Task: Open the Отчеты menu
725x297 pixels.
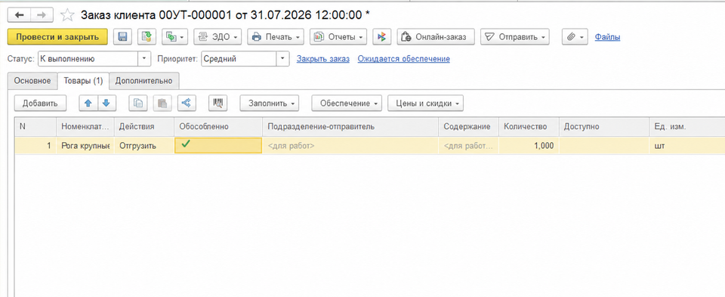Action: point(338,37)
